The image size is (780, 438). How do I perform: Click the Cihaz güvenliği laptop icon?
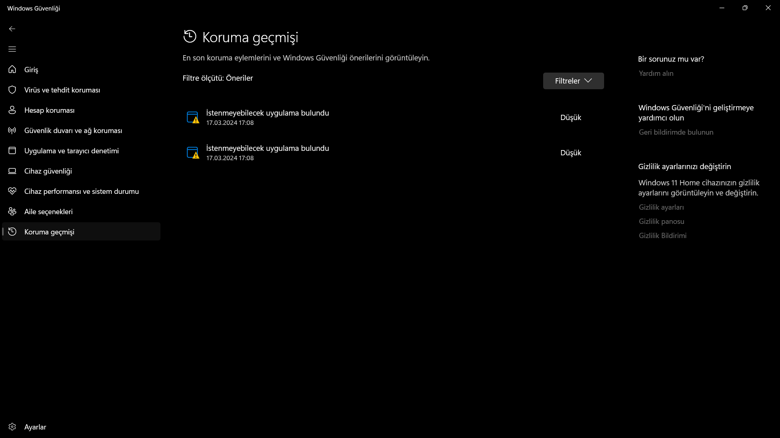pyautogui.click(x=12, y=171)
